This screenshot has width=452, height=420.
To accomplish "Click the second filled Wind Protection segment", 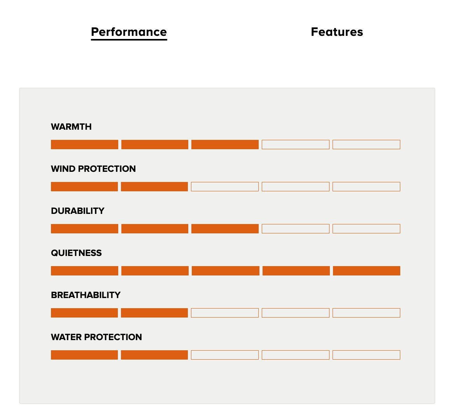I will pos(154,187).
